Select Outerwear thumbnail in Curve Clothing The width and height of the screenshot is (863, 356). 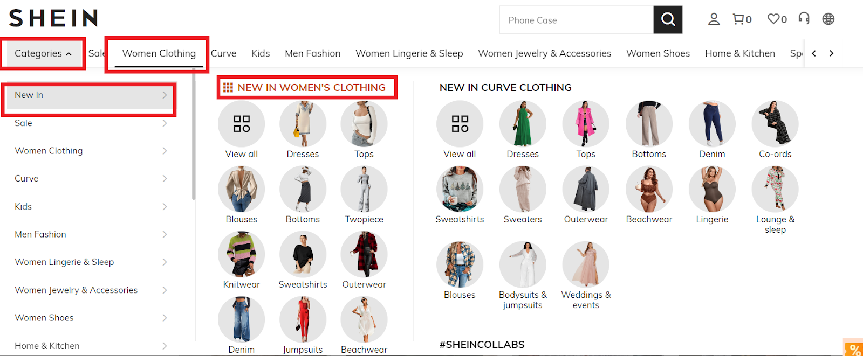click(586, 189)
